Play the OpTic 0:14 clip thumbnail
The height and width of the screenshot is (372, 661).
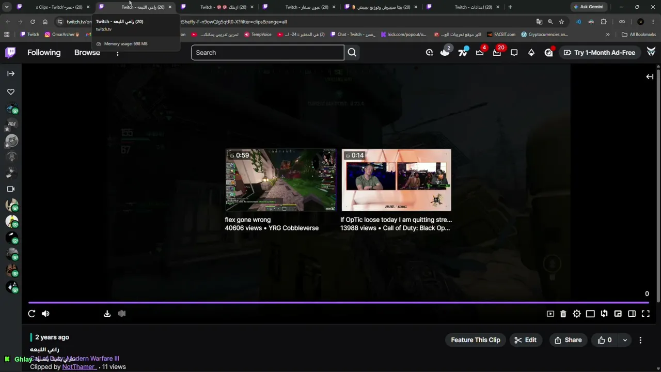[x=396, y=180]
